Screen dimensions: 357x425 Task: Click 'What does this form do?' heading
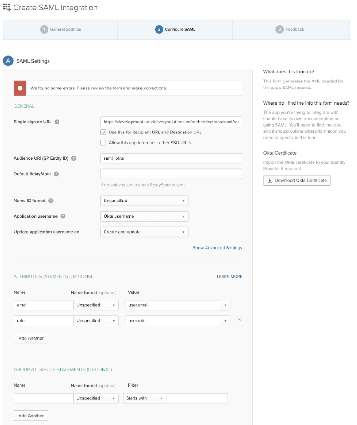[x=289, y=72]
